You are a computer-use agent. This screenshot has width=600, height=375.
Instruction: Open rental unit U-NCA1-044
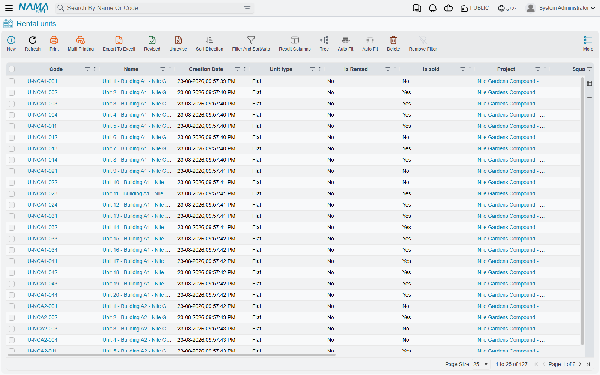click(x=42, y=295)
